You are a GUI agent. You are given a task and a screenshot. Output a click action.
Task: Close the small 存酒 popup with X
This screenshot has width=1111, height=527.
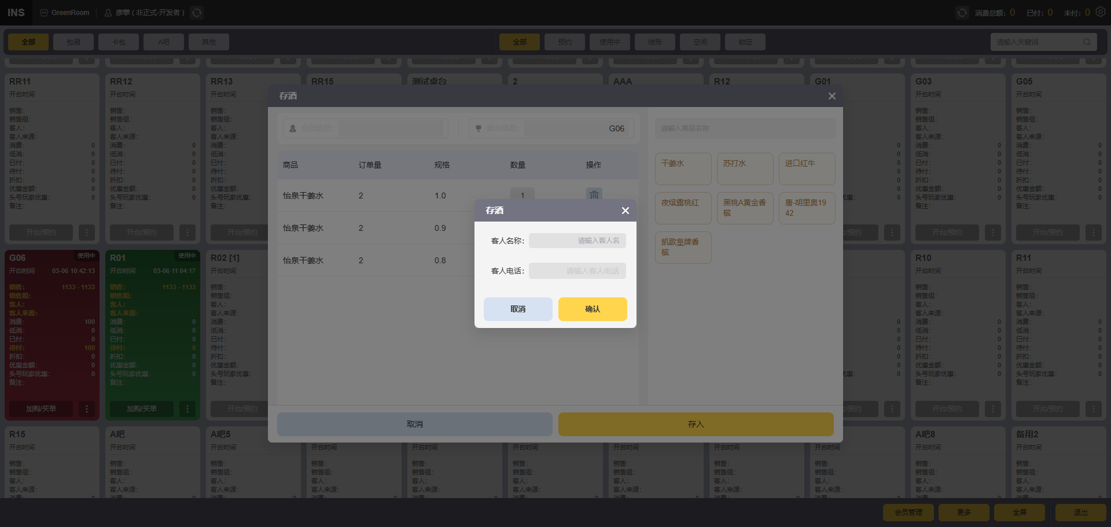pyautogui.click(x=625, y=211)
